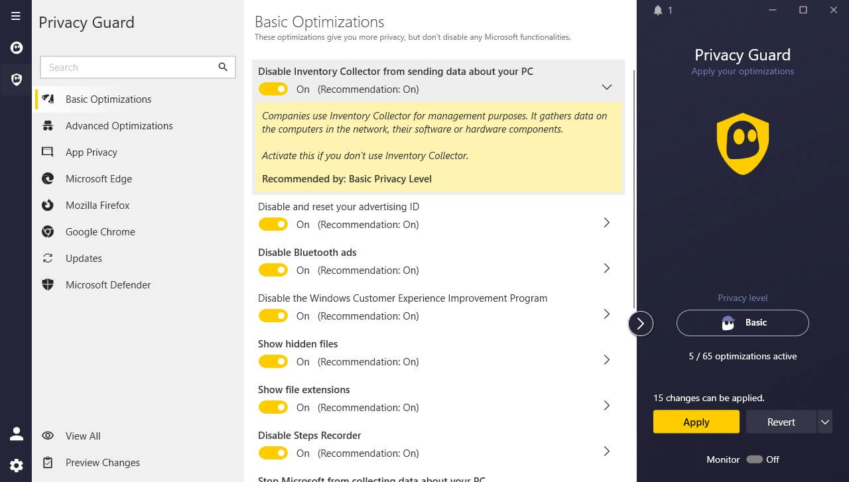Click the Preview Changes link
The height and width of the screenshot is (482, 849).
102,463
